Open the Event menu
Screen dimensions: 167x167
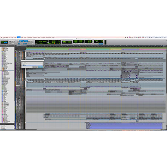(x=25, y=37)
